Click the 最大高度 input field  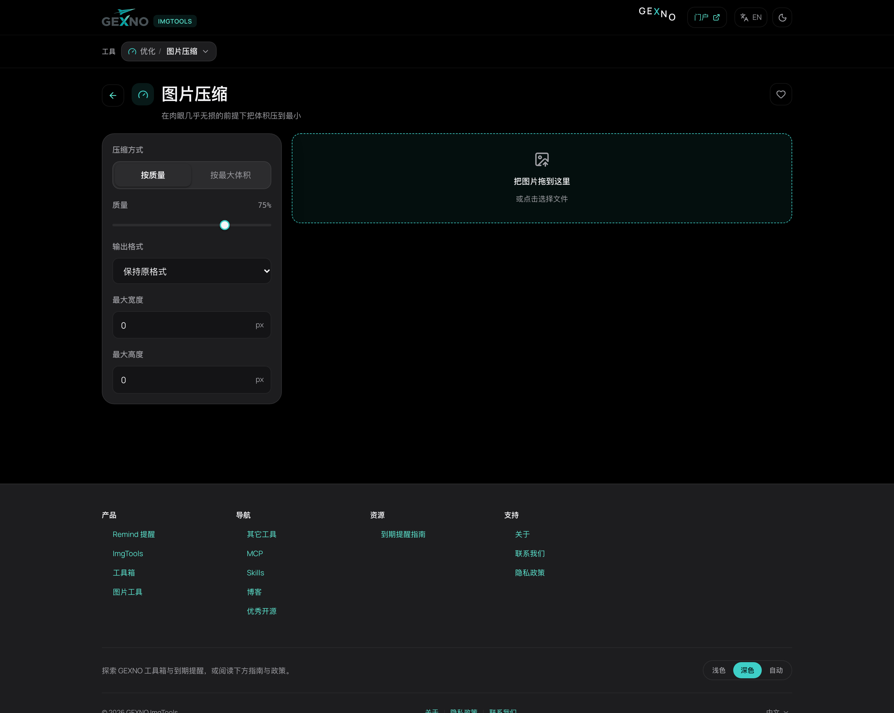pos(192,380)
